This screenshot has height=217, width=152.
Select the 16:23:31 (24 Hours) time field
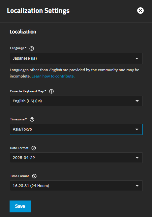click(76, 186)
